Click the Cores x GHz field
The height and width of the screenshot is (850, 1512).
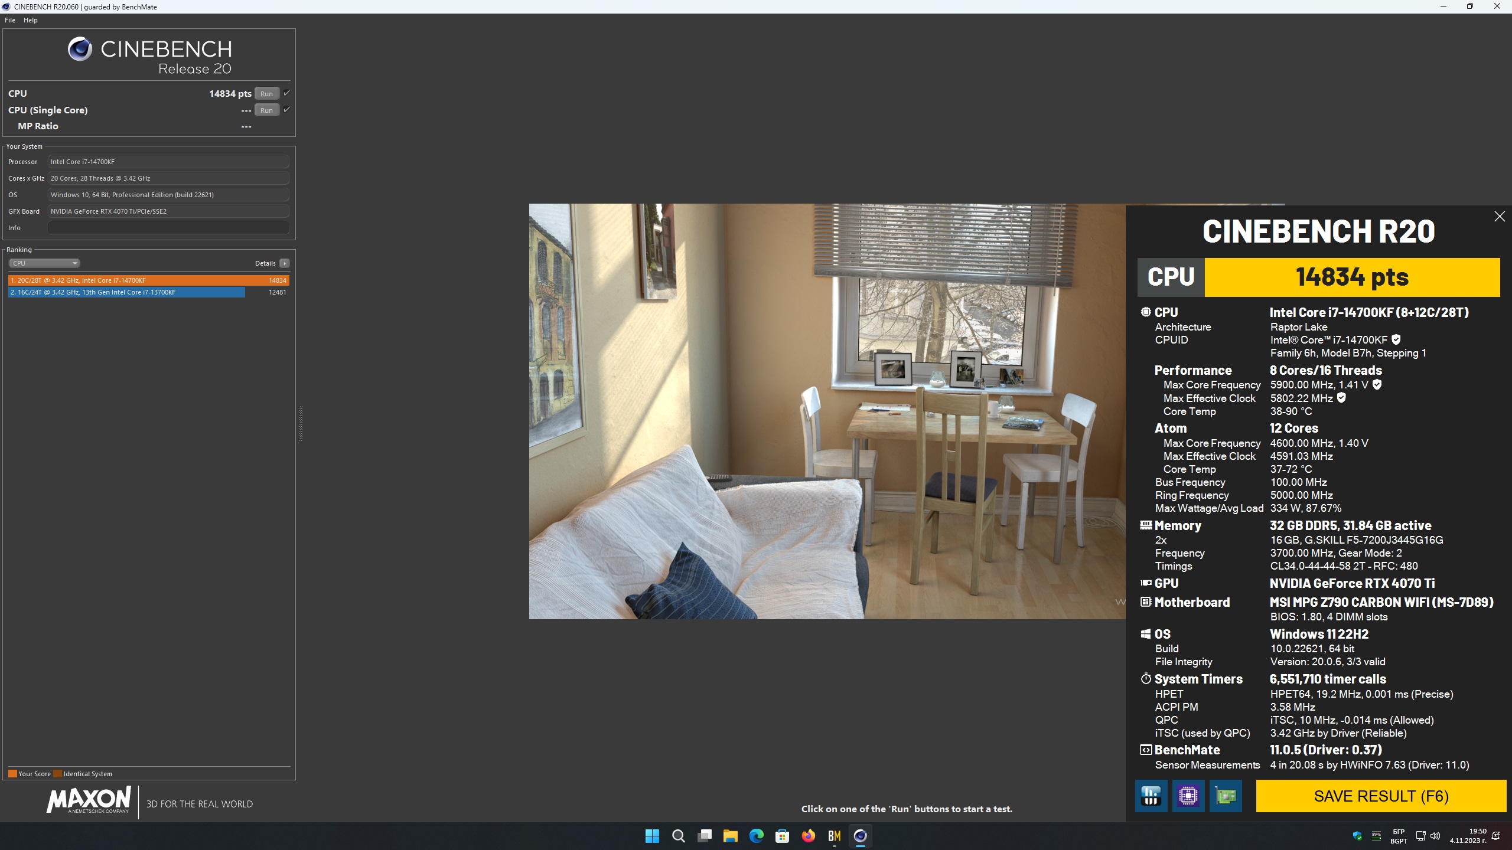pos(168,178)
